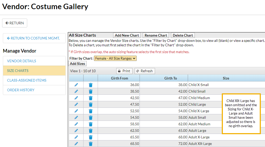Select the 58.50 Girth From cell
Image resolution: width=265 pixels, height=147 pixels.
point(119,124)
